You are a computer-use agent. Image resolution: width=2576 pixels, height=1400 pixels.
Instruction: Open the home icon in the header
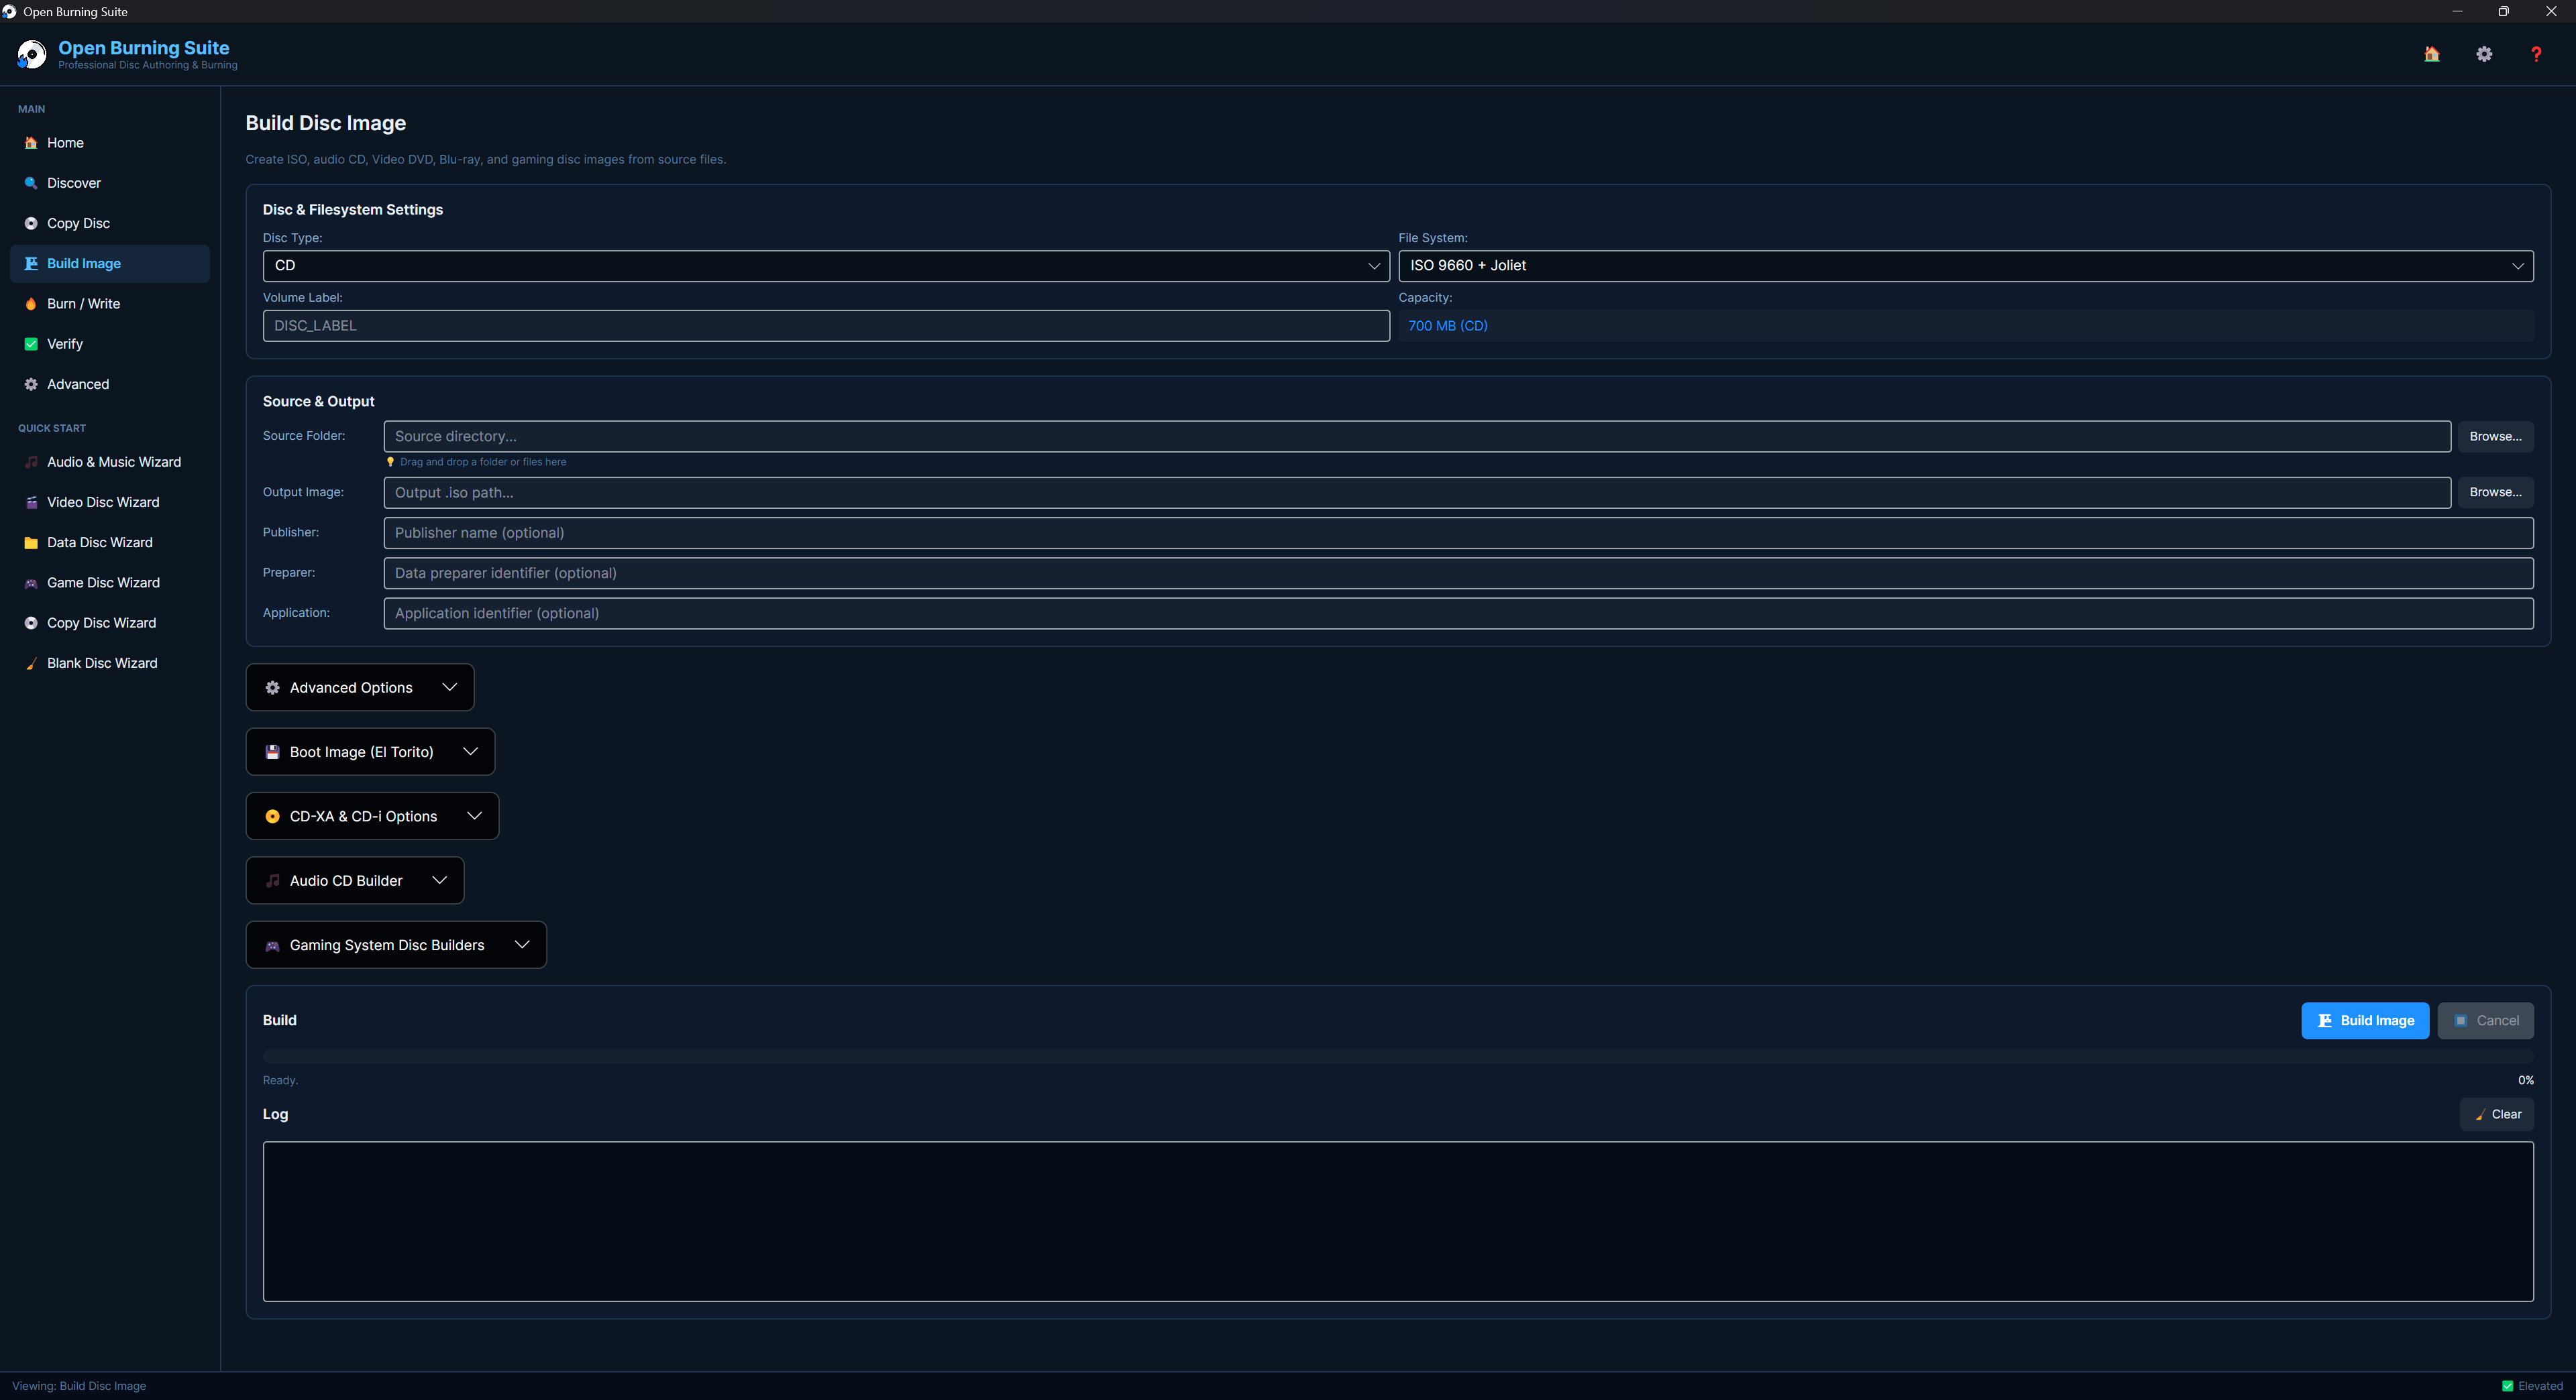tap(2431, 54)
